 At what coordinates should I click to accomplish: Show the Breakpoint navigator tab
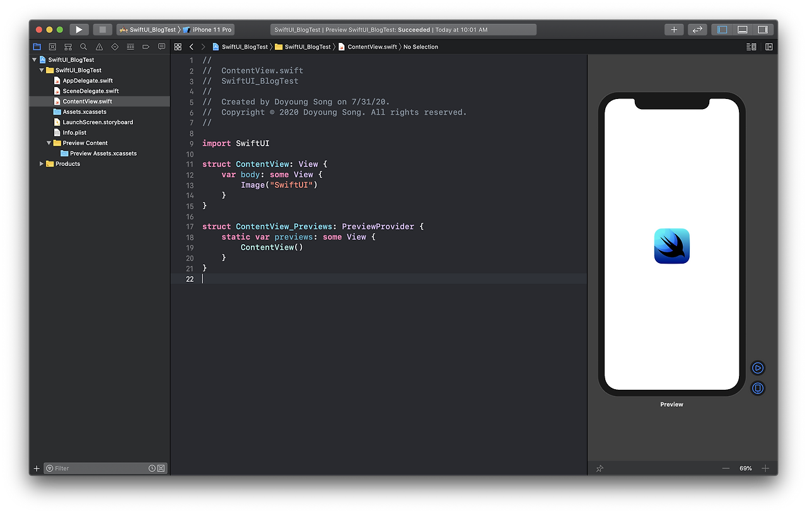click(x=146, y=47)
